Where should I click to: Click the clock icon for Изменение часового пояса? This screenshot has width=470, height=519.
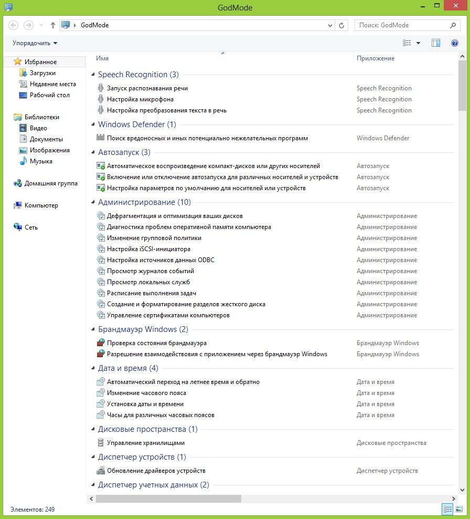pyautogui.click(x=101, y=392)
